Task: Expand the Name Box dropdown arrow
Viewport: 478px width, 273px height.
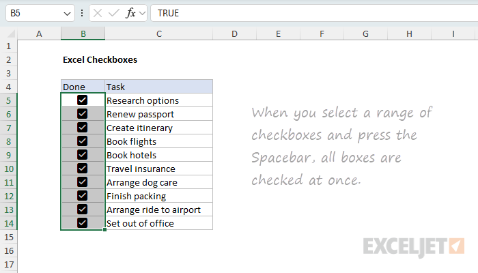Action: coord(67,14)
